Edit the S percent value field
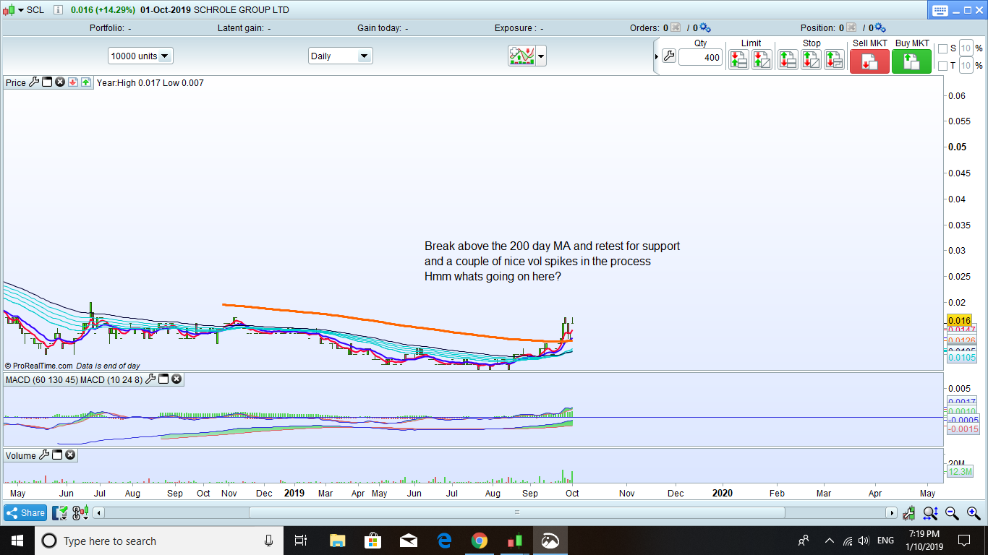Image resolution: width=988 pixels, height=555 pixels. 966,48
